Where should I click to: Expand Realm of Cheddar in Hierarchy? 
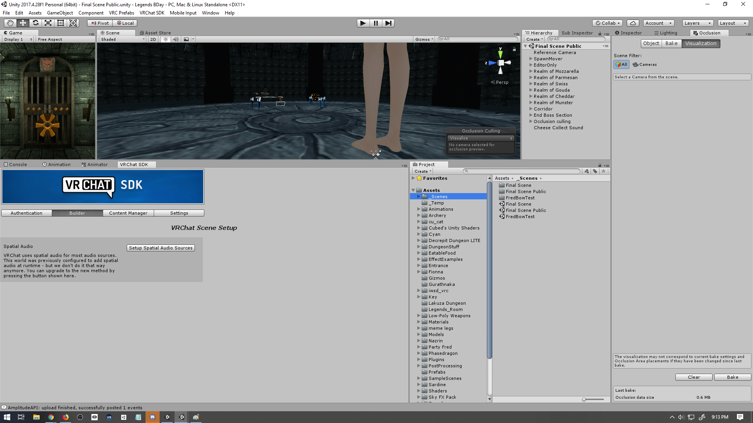click(x=531, y=96)
